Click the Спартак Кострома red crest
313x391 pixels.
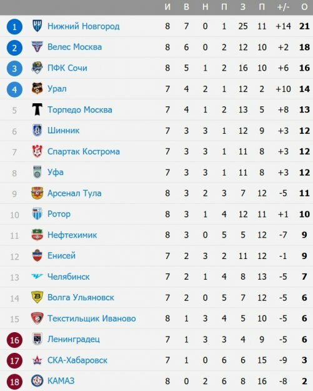click(x=37, y=151)
